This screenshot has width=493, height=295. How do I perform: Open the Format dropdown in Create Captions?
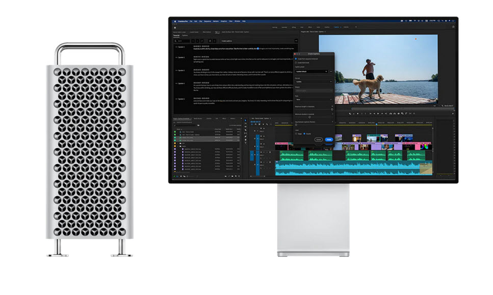coord(313,81)
